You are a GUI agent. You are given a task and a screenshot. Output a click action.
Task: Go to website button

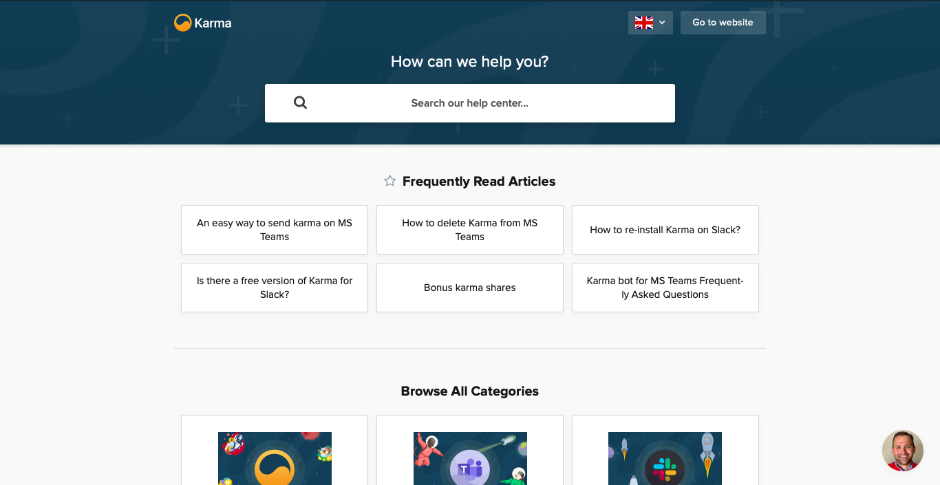tap(723, 23)
